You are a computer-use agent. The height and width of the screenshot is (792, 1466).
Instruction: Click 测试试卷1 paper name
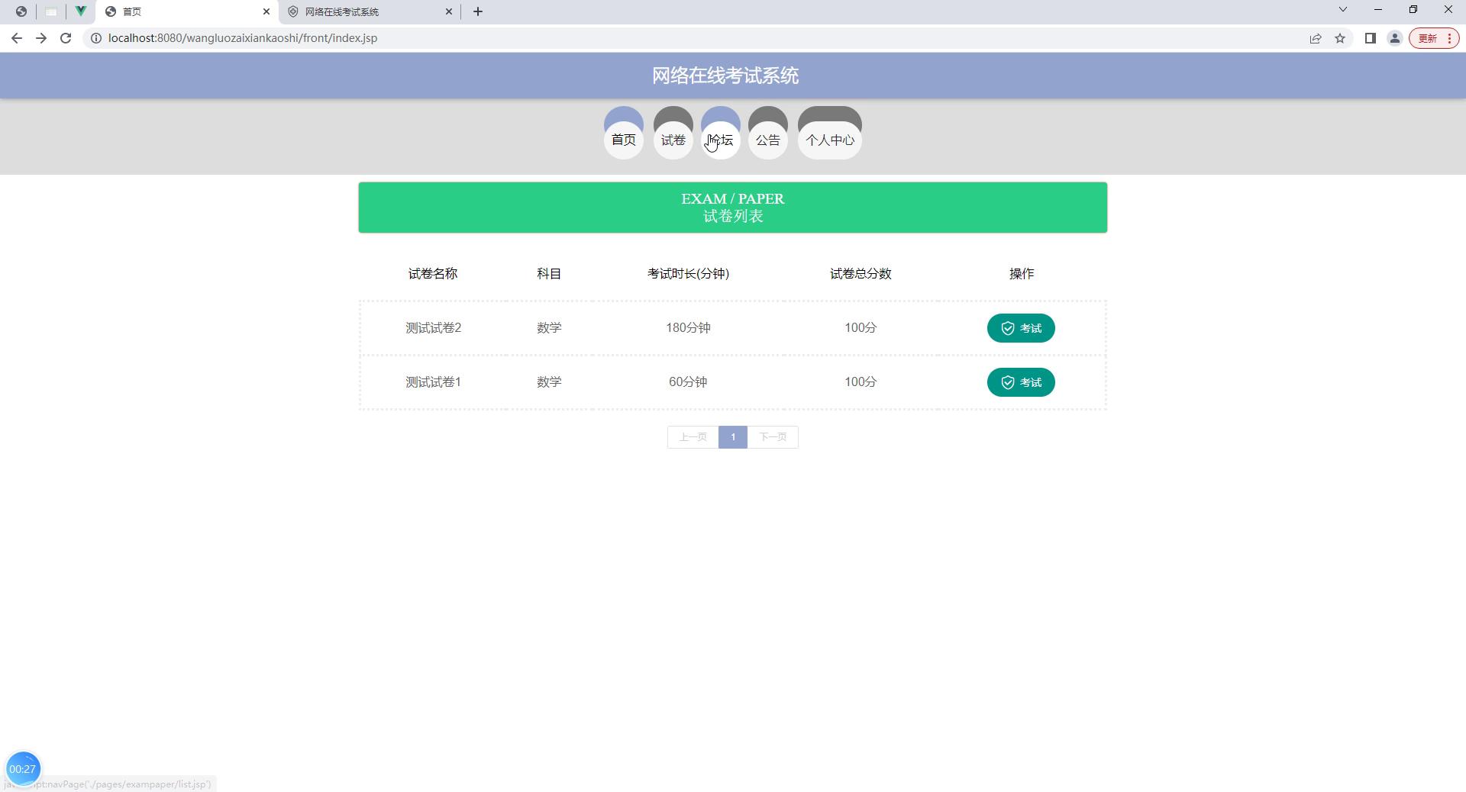433,382
